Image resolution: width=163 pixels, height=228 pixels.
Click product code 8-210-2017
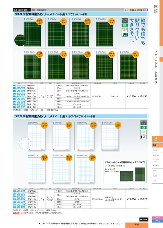(x=20, y=207)
